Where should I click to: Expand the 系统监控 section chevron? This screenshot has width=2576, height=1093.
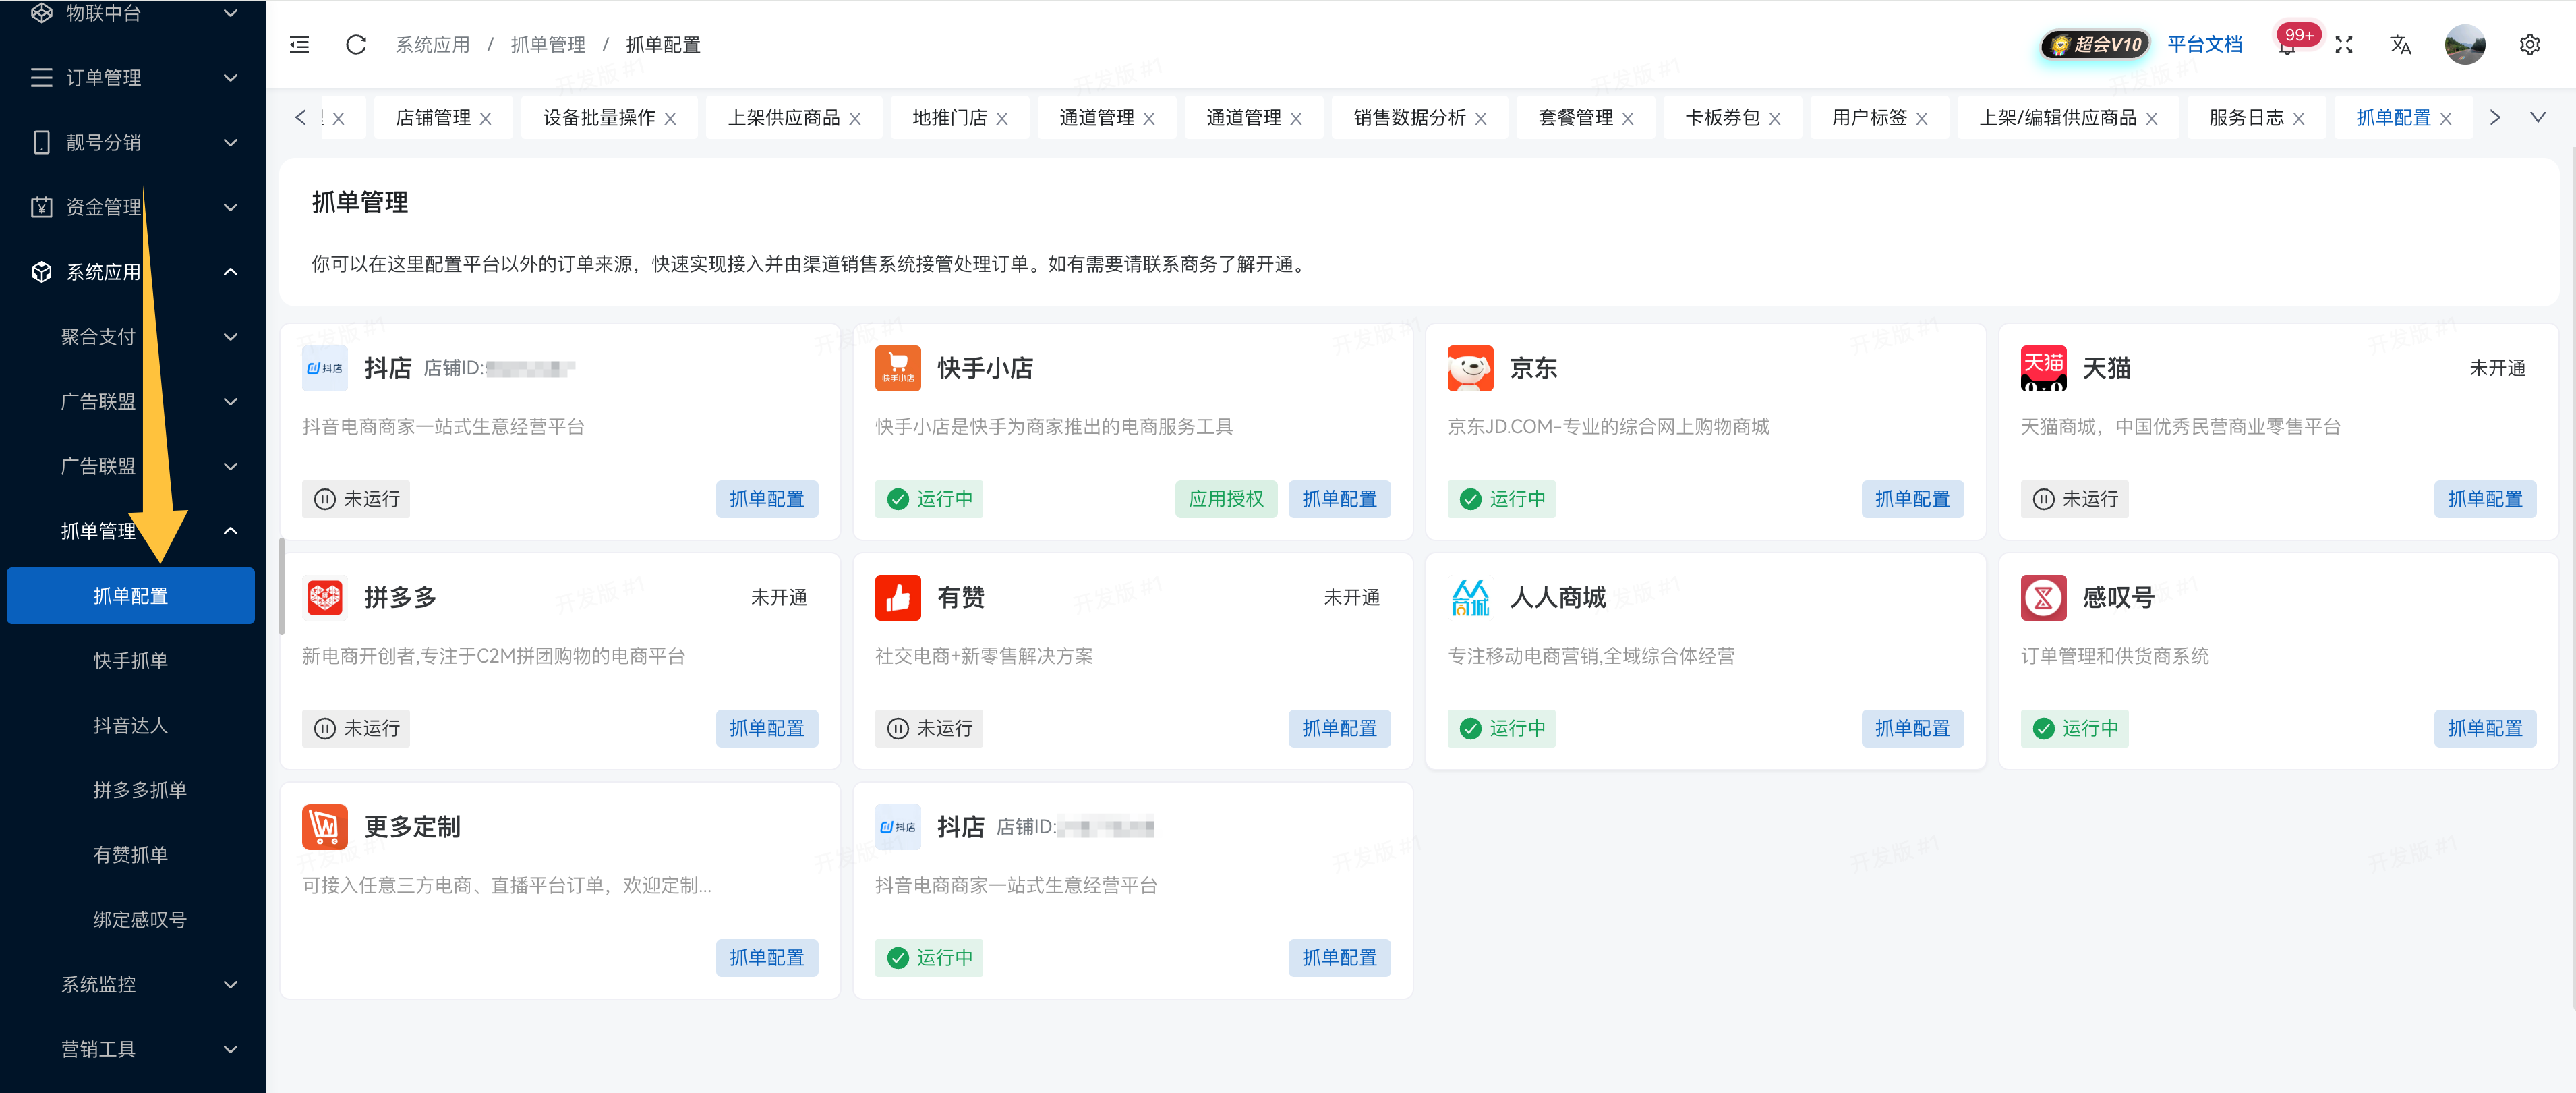point(231,984)
